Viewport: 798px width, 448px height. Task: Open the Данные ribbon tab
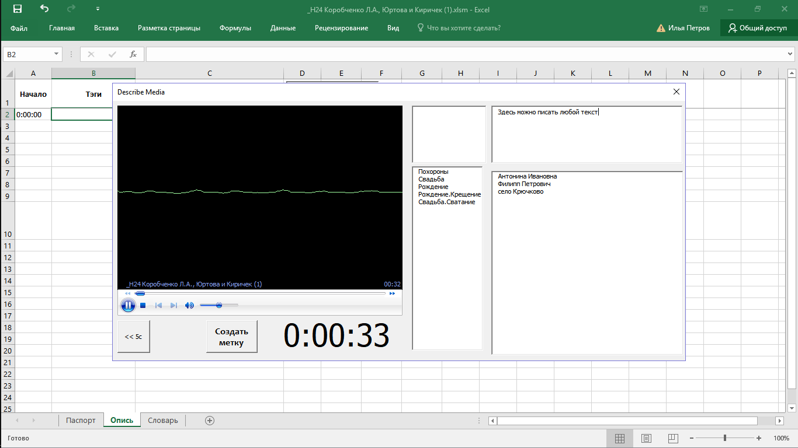(x=283, y=28)
